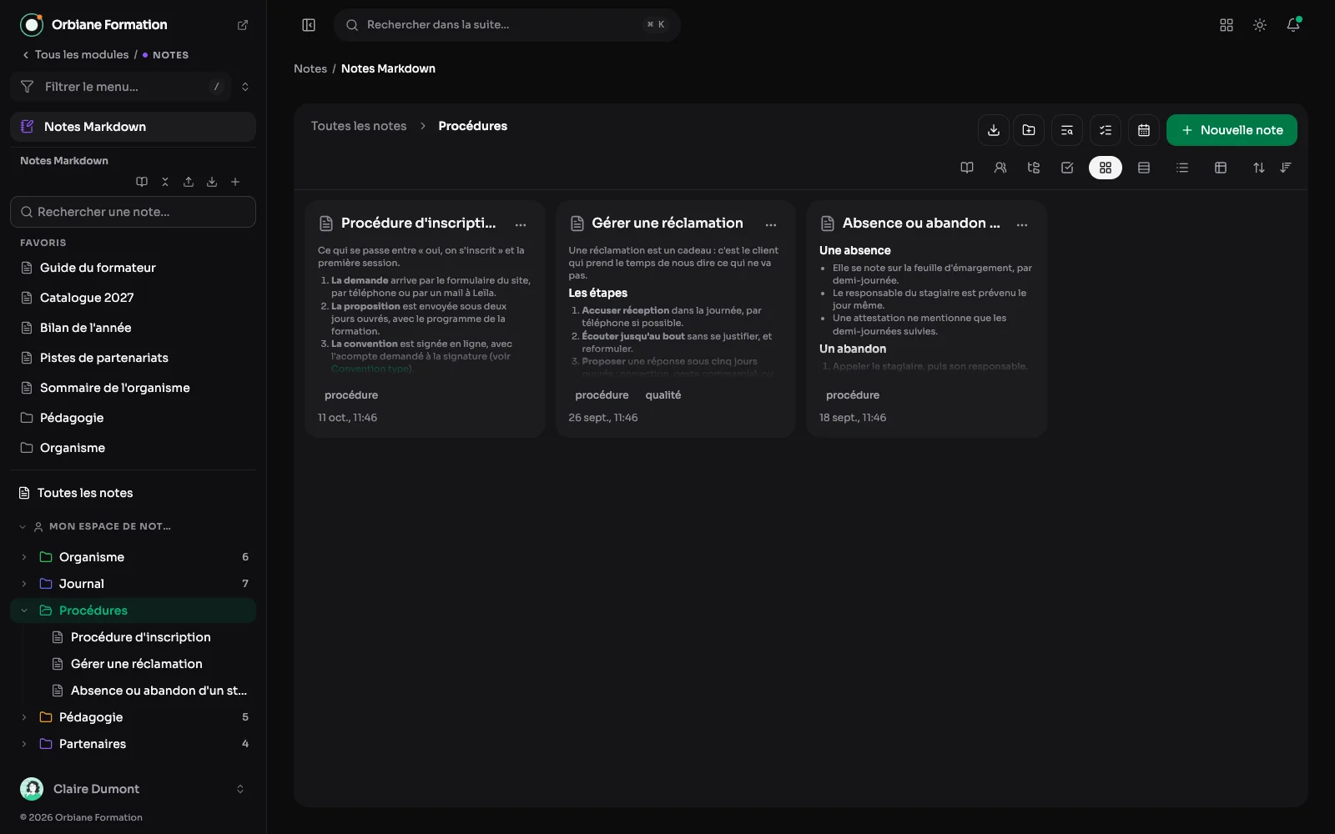
Task: Switch to grid card view
Action: (x=1106, y=168)
